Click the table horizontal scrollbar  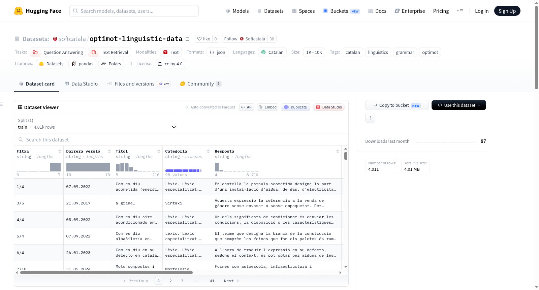[106, 272]
